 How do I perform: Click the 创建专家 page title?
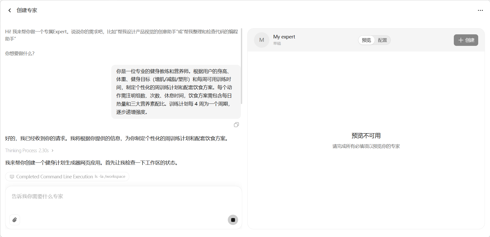point(27,10)
